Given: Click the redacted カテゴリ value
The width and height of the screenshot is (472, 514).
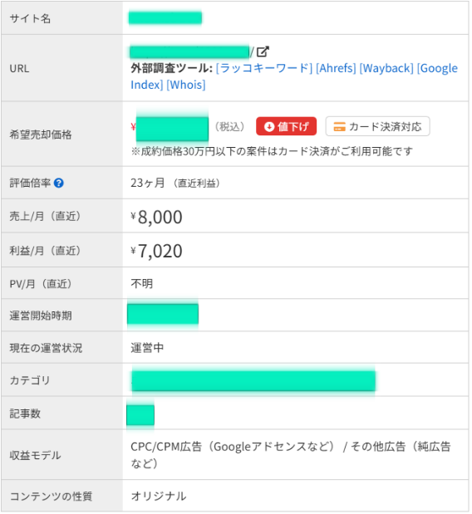Looking at the screenshot, I should 254,381.
